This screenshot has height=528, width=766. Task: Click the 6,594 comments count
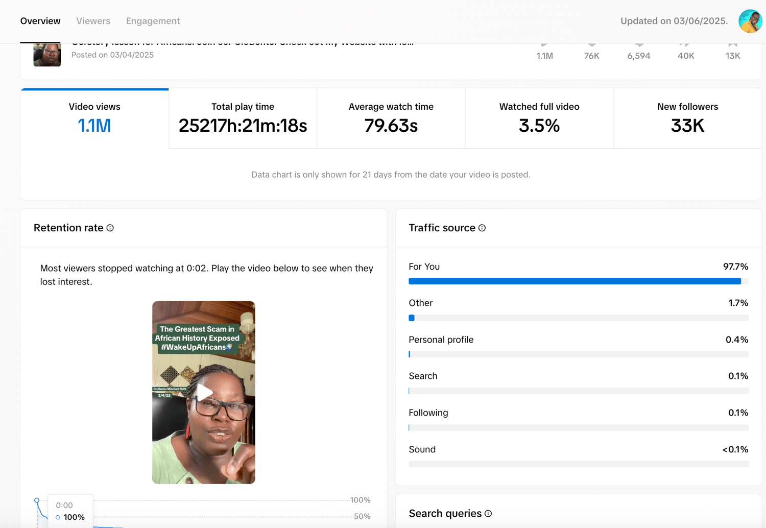point(639,56)
